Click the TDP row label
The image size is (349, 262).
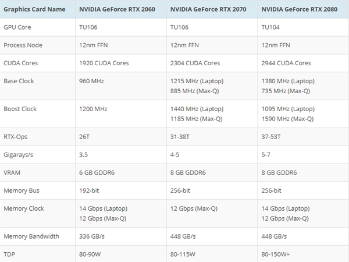pos(9,253)
